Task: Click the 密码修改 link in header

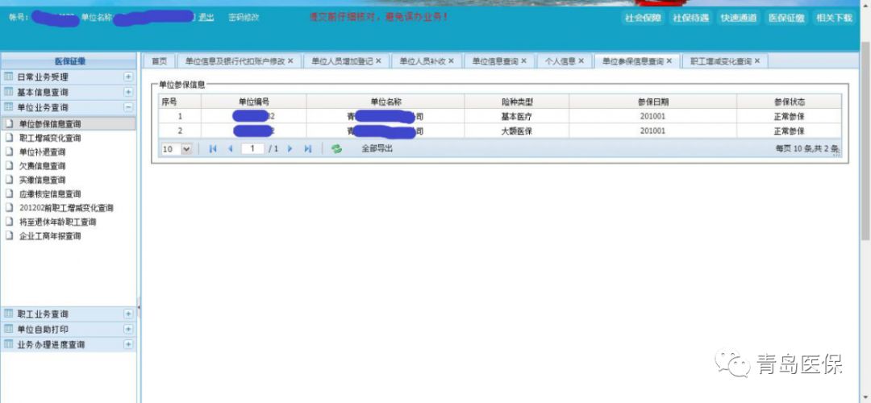Action: pos(244,17)
